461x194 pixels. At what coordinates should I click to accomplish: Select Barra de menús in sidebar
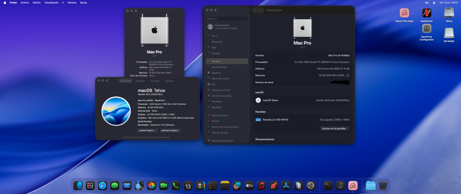(227, 79)
